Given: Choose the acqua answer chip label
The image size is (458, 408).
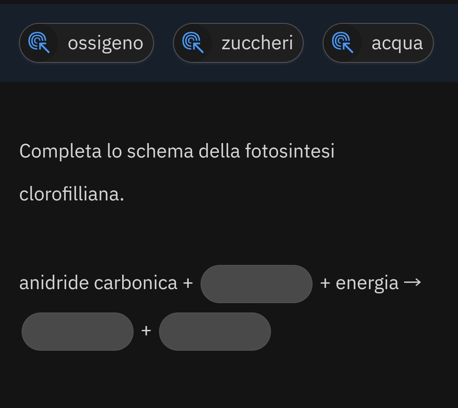Looking at the screenshot, I should (397, 43).
